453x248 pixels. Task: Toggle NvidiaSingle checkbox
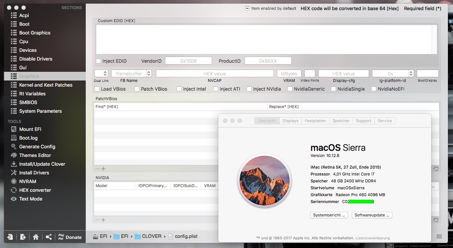(x=333, y=89)
